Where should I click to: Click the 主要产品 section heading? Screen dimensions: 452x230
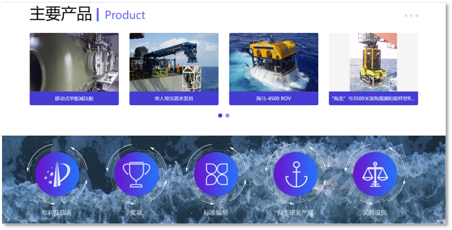click(61, 14)
